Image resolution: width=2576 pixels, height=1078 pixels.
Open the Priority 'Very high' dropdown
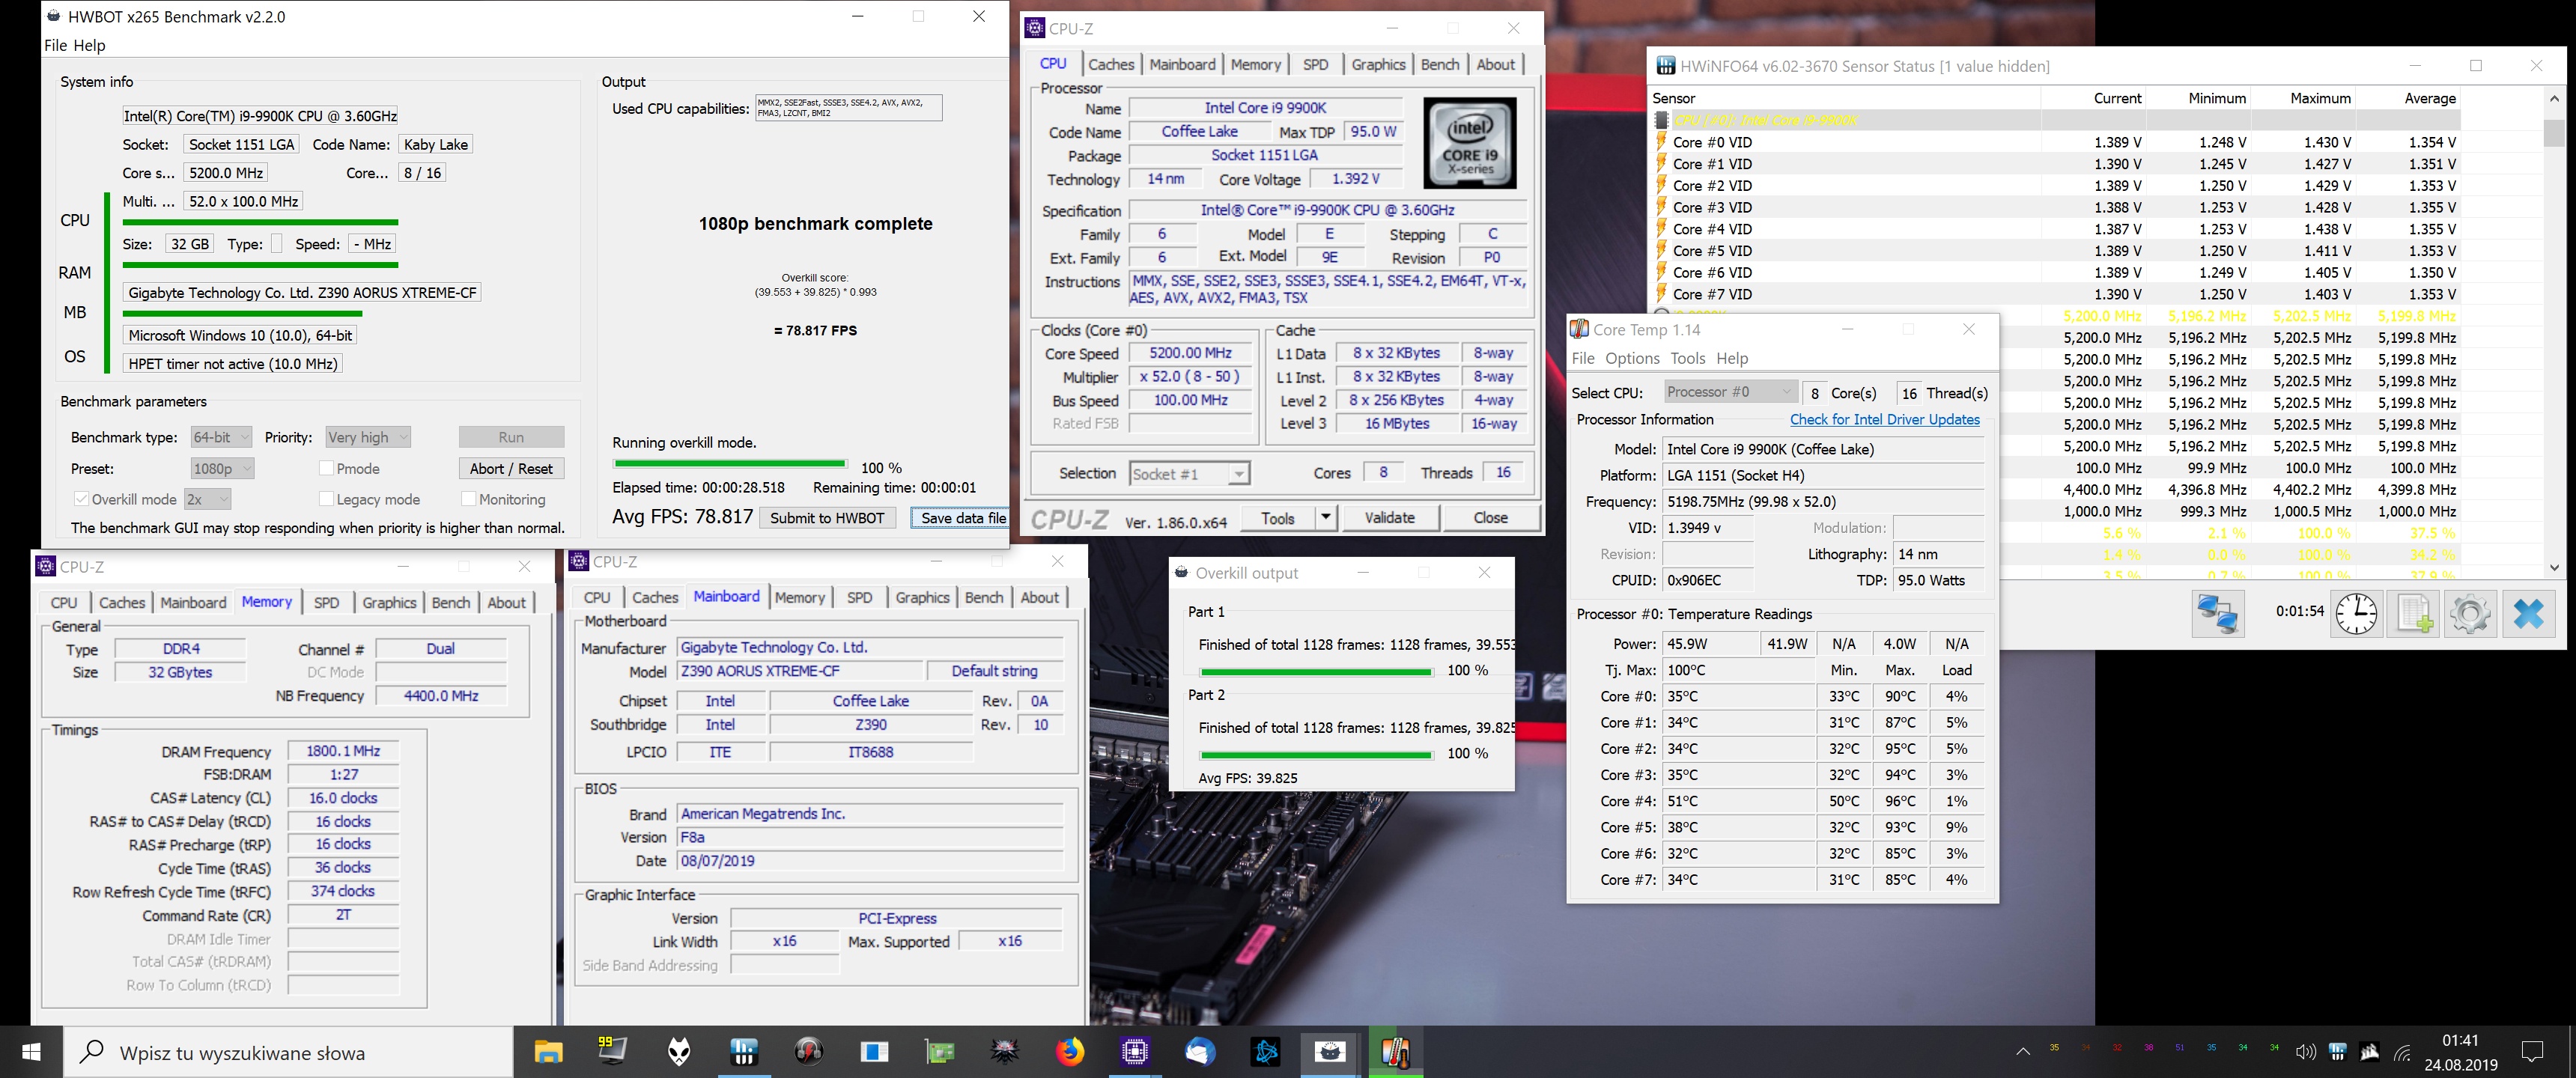click(368, 437)
